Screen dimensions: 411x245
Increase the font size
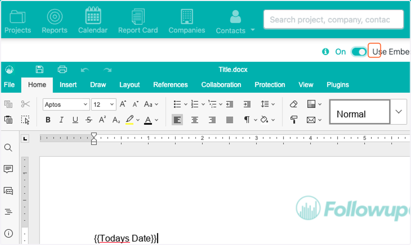point(123,104)
